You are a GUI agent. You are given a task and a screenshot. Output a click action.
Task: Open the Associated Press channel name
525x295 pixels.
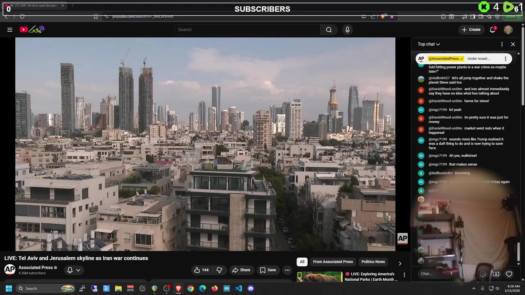click(x=36, y=268)
